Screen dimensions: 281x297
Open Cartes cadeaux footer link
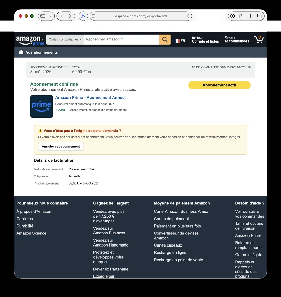coord(168,245)
